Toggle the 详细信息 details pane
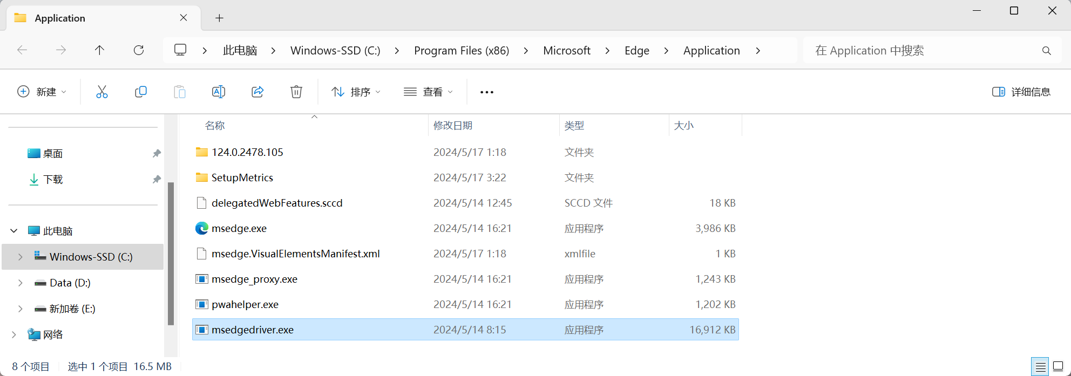This screenshot has height=376, width=1071. (1021, 92)
